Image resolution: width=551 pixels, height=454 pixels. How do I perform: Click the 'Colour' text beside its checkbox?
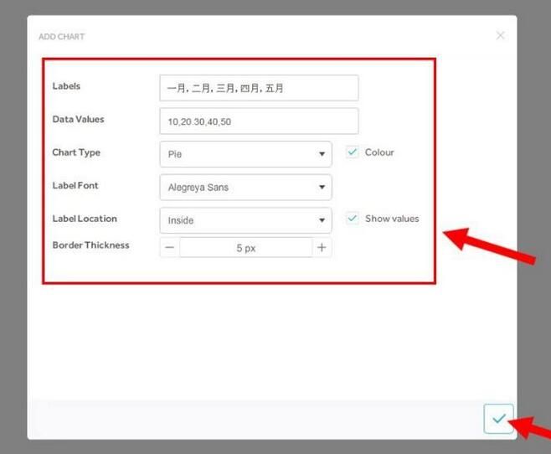click(379, 152)
